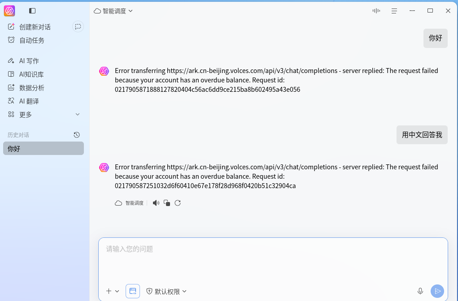Open AI知识库 knowledge base
Viewport: 458px width, 301px height.
click(26, 74)
